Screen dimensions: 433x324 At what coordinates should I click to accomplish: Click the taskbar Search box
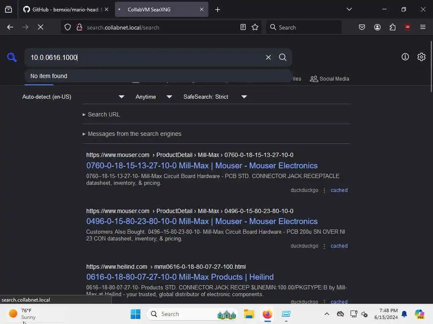point(192,314)
